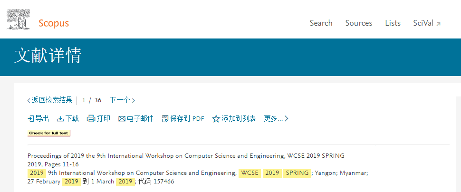
Task: Click the email envelope icon
Action: pyautogui.click(x=122, y=119)
